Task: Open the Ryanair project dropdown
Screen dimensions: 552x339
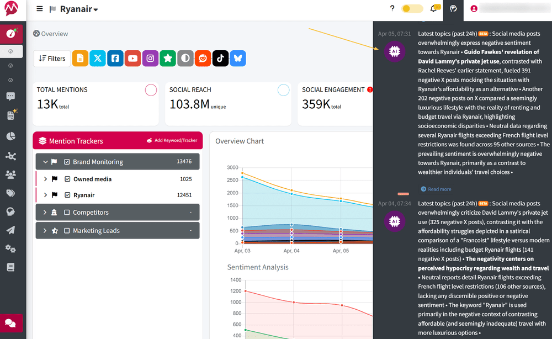Action: click(79, 9)
